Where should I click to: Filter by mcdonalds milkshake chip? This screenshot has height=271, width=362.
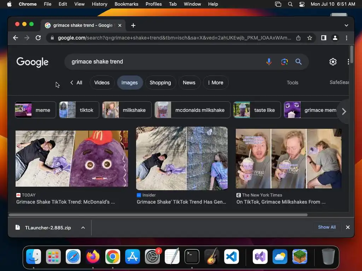tap(192, 110)
